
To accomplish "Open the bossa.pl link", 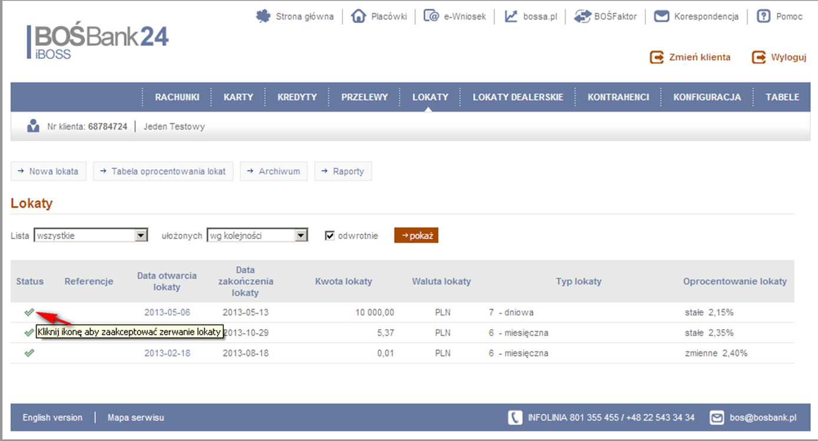I will [x=540, y=16].
